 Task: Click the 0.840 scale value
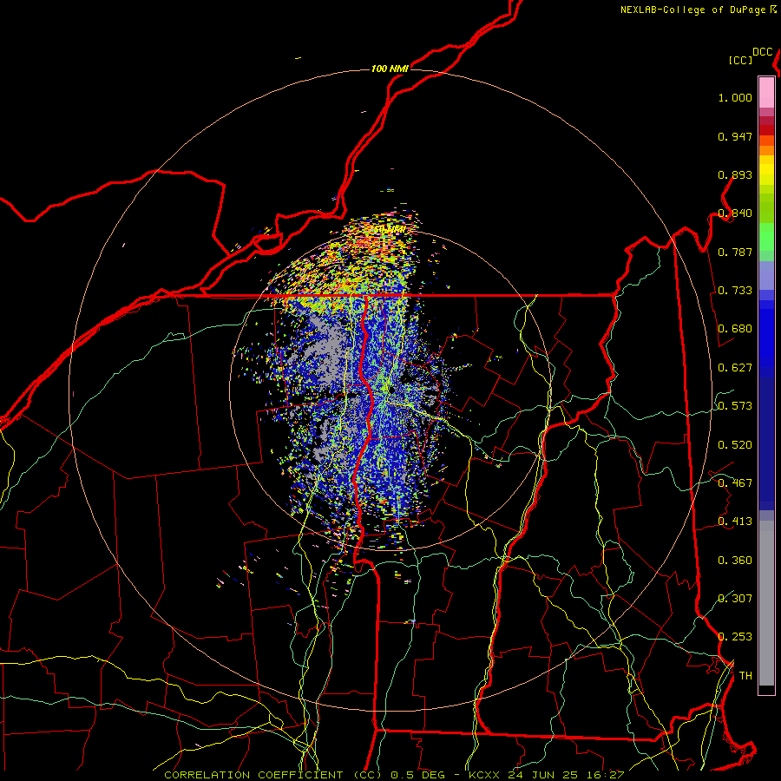pyautogui.click(x=735, y=213)
